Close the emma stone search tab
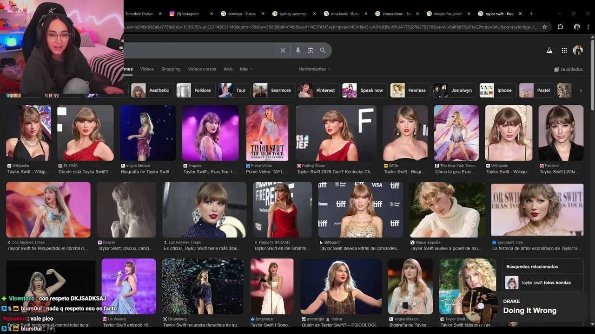Image resolution: width=595 pixels, height=334 pixels. coord(417,14)
